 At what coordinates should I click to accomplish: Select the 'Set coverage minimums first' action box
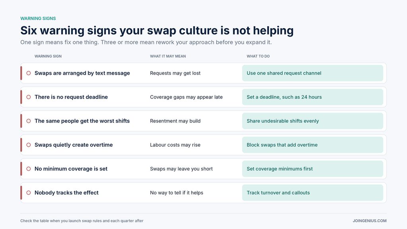click(x=312, y=169)
